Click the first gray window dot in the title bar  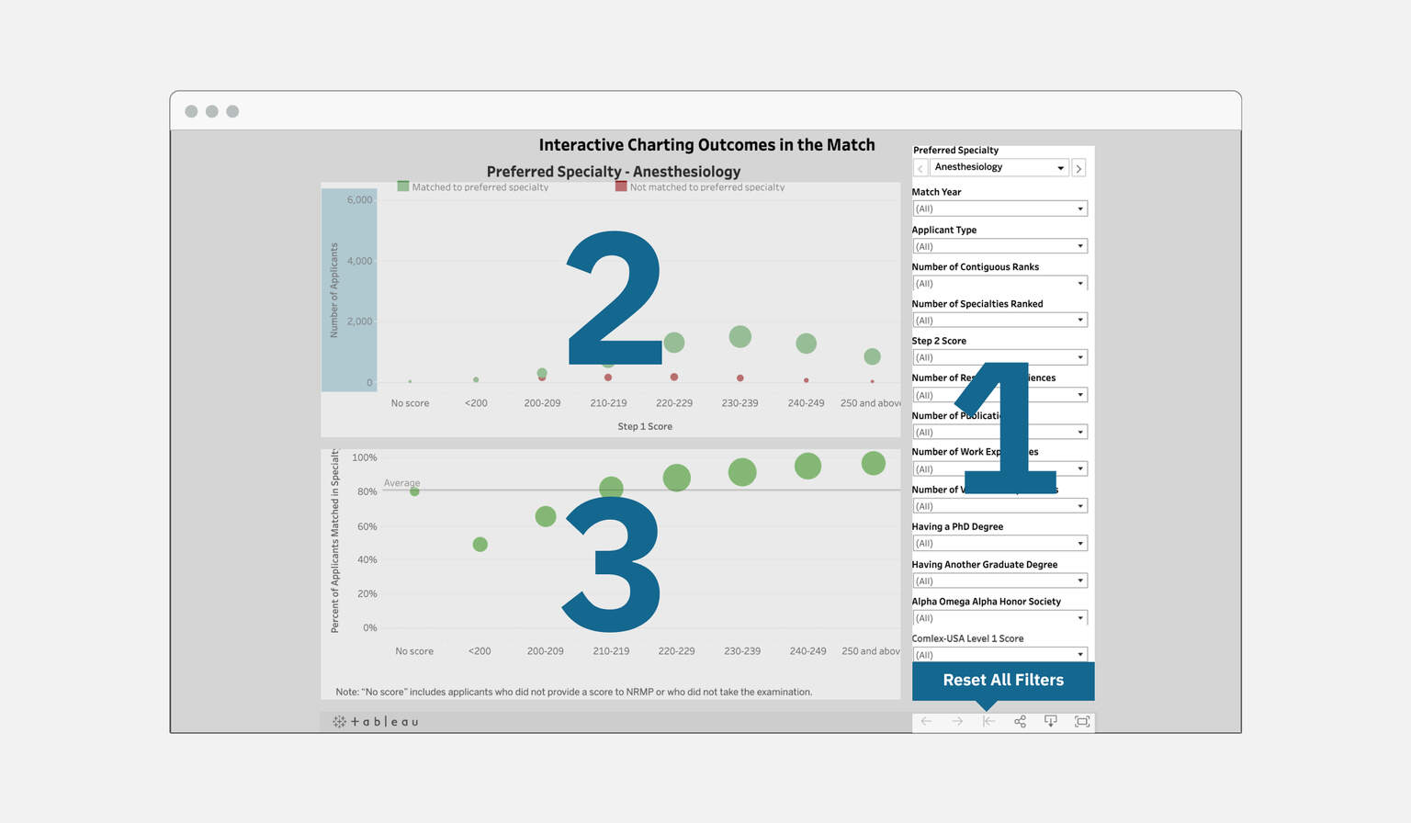tap(191, 111)
